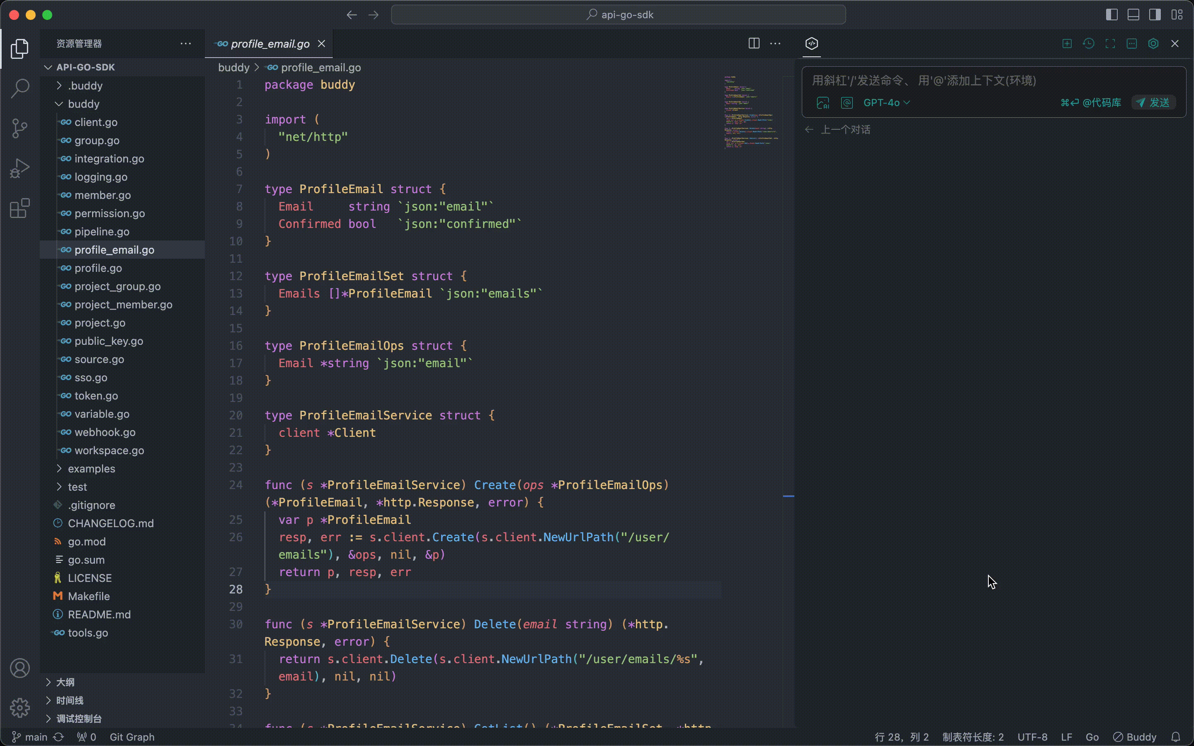Open the Search view in the activity bar
The width and height of the screenshot is (1194, 746).
pos(20,88)
